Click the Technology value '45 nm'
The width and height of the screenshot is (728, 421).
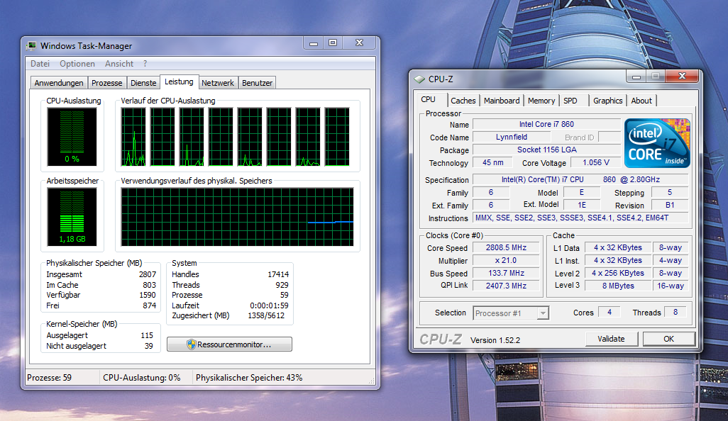[492, 163]
